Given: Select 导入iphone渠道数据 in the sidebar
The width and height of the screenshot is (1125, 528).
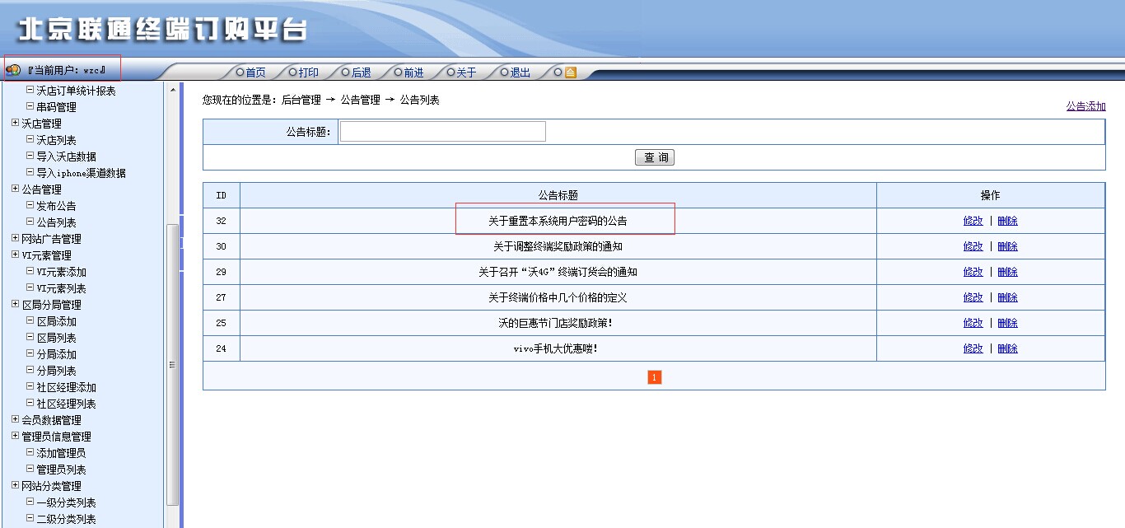Looking at the screenshot, I should [x=81, y=173].
